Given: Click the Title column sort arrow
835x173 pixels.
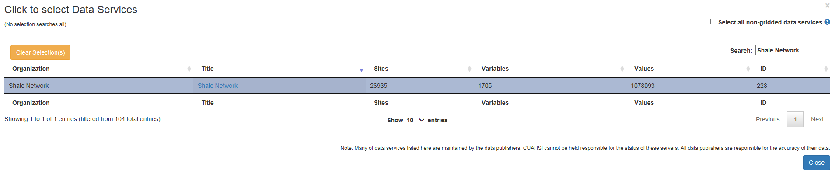Looking at the screenshot, I should click(361, 70).
